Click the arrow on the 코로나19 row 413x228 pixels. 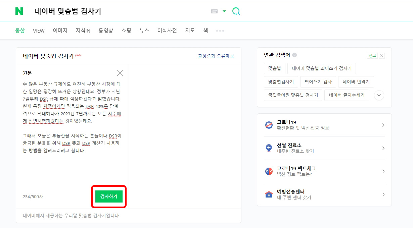pos(383,125)
